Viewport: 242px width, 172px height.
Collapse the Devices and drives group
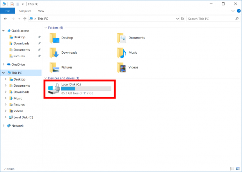pos(46,78)
